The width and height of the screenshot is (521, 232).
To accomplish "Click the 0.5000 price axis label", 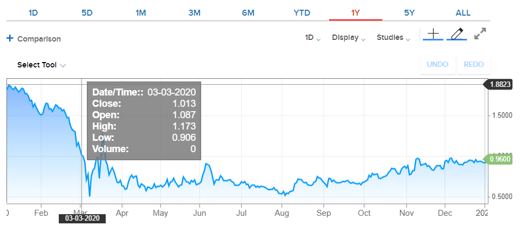I will pos(502,196).
